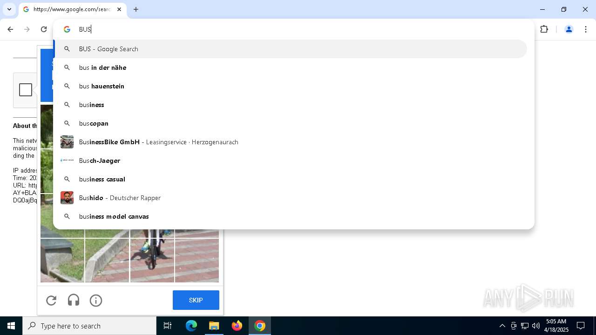Viewport: 596px width, 335px height.
Task: Click the BusinessBike GmbH thumbnail image
Action: [67, 142]
